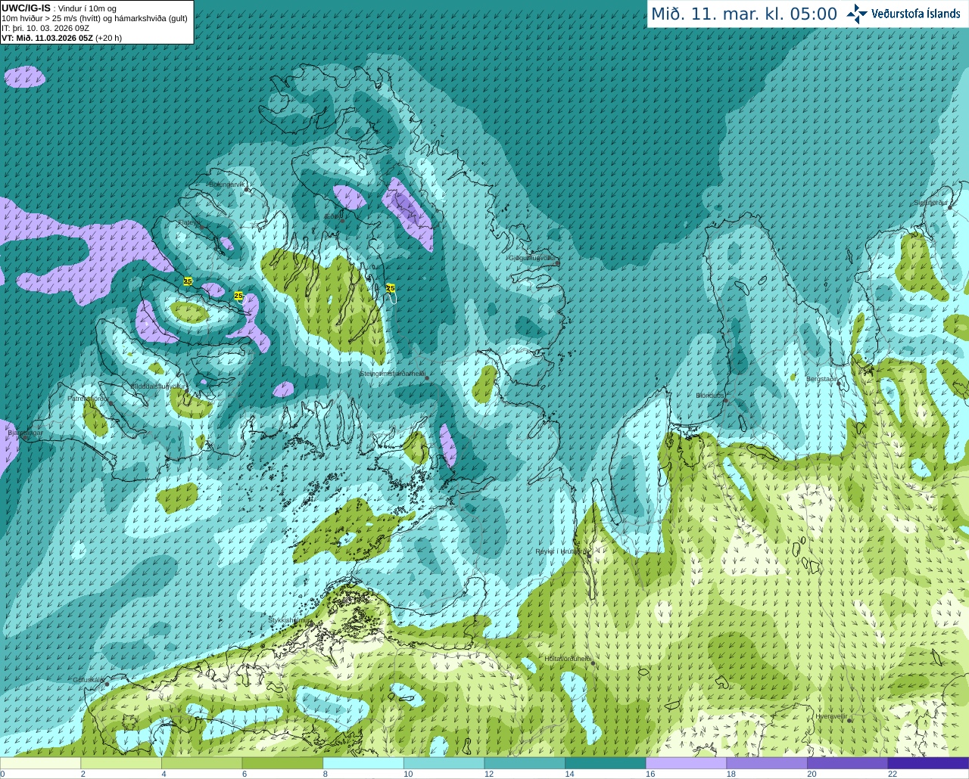Click the 'VT: Mið. 11.03.2026 05Z (+20 h)' line
Viewport: 969px width, 779px height.
pyautogui.click(x=61, y=38)
